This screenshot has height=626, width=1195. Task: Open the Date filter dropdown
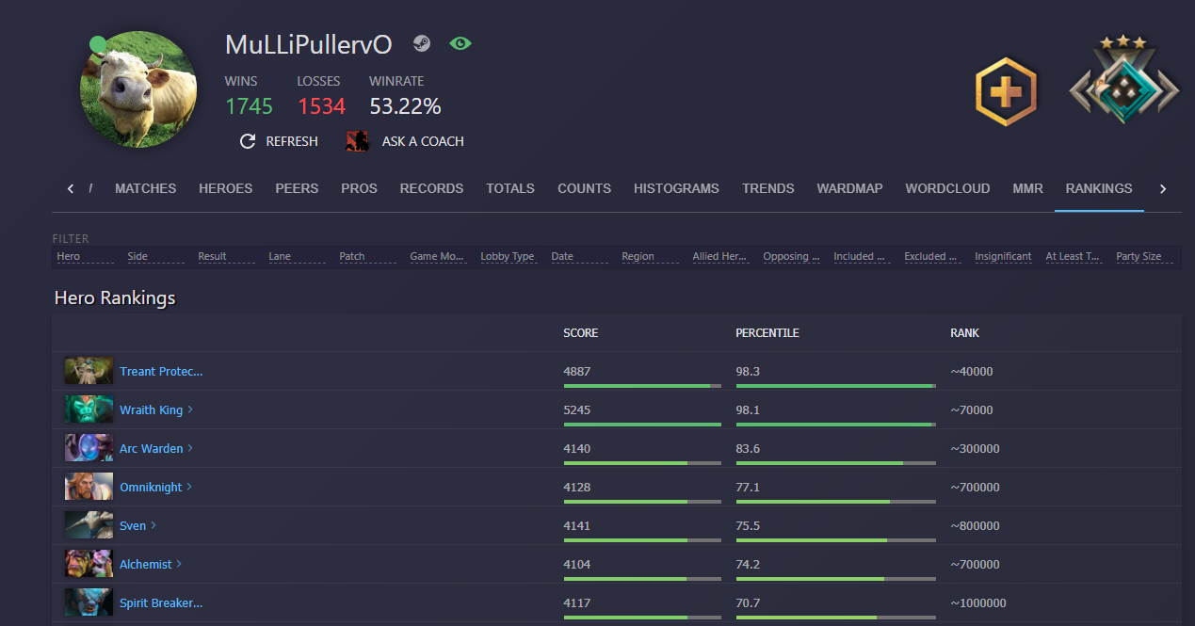(x=579, y=256)
